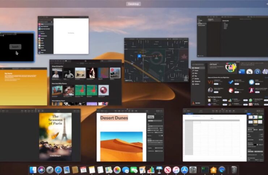Select the bash Terminal window
Screen dimensions: 268x175
tap(17, 47)
